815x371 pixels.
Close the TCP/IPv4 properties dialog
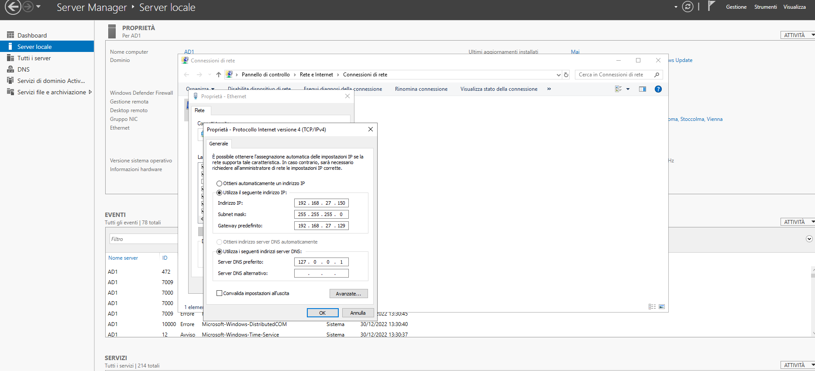(x=371, y=129)
